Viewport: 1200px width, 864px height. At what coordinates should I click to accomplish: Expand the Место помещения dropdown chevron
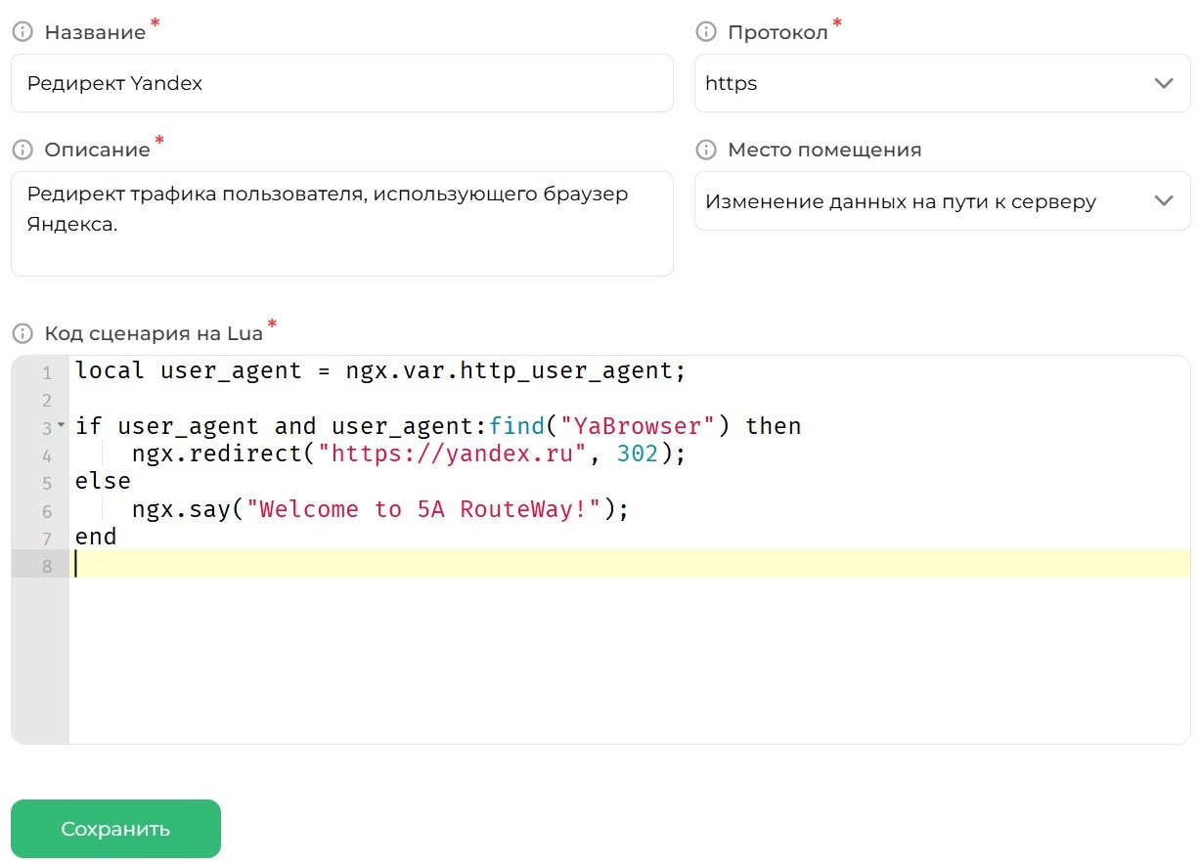1163,201
